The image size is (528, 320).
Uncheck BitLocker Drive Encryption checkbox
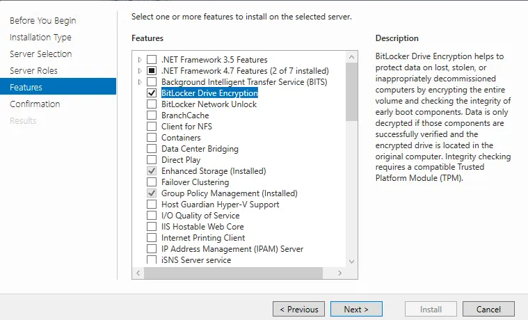coord(152,93)
